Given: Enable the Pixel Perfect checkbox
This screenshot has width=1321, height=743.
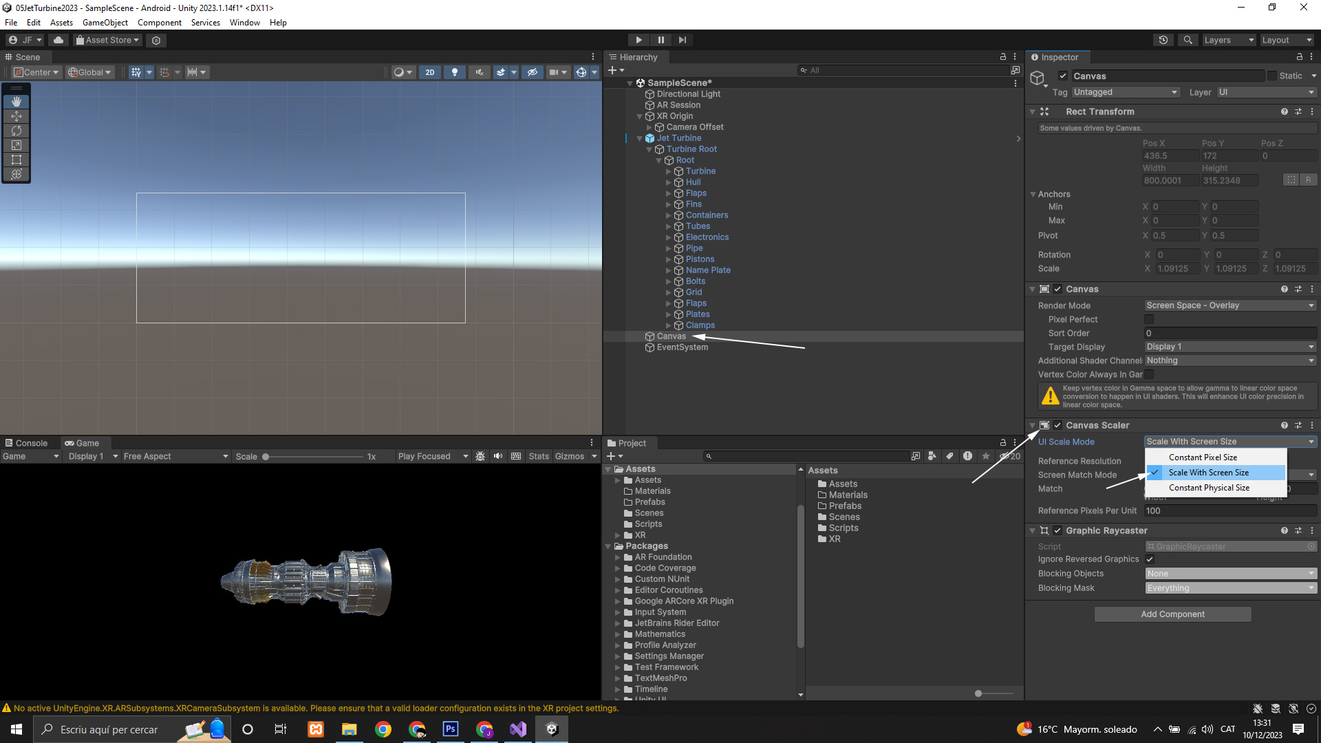Looking at the screenshot, I should [1149, 319].
